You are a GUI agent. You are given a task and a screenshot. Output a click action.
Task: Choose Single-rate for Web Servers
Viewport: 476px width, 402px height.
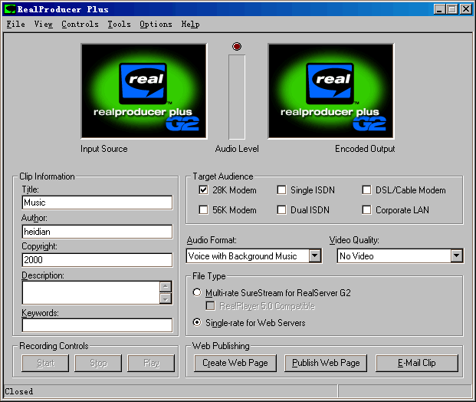click(x=198, y=323)
